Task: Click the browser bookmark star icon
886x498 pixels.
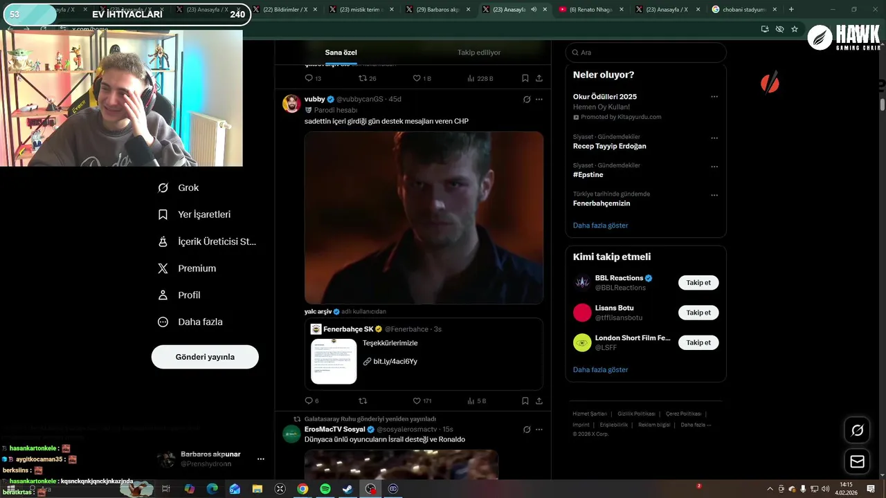Action: (x=795, y=29)
